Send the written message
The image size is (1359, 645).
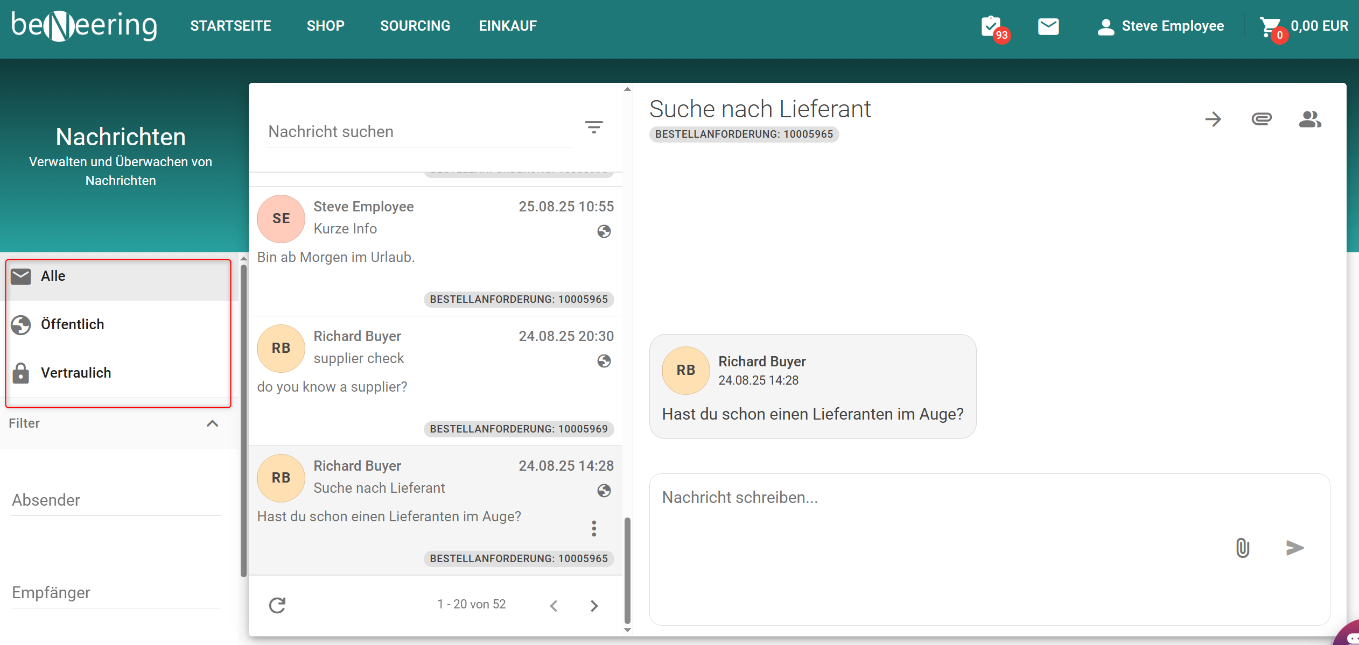click(x=1294, y=548)
